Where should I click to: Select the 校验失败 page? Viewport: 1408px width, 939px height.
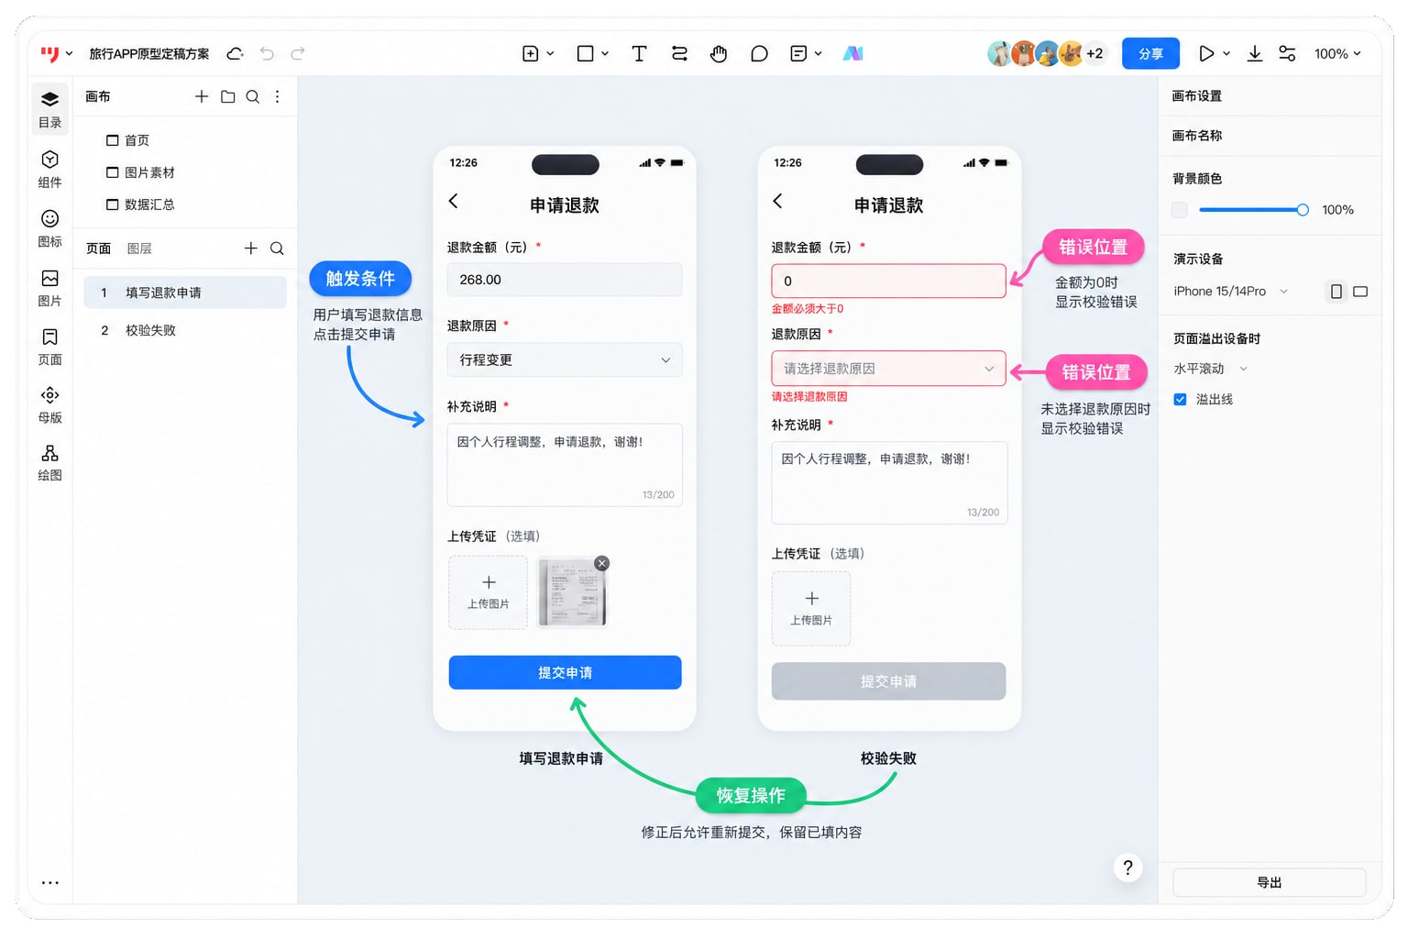coord(185,330)
